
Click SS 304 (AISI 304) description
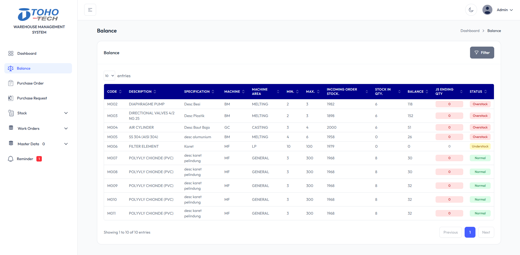coord(143,137)
